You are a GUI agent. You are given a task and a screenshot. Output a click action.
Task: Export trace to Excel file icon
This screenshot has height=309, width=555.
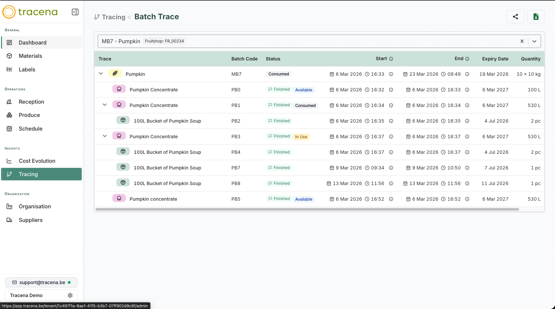536,17
